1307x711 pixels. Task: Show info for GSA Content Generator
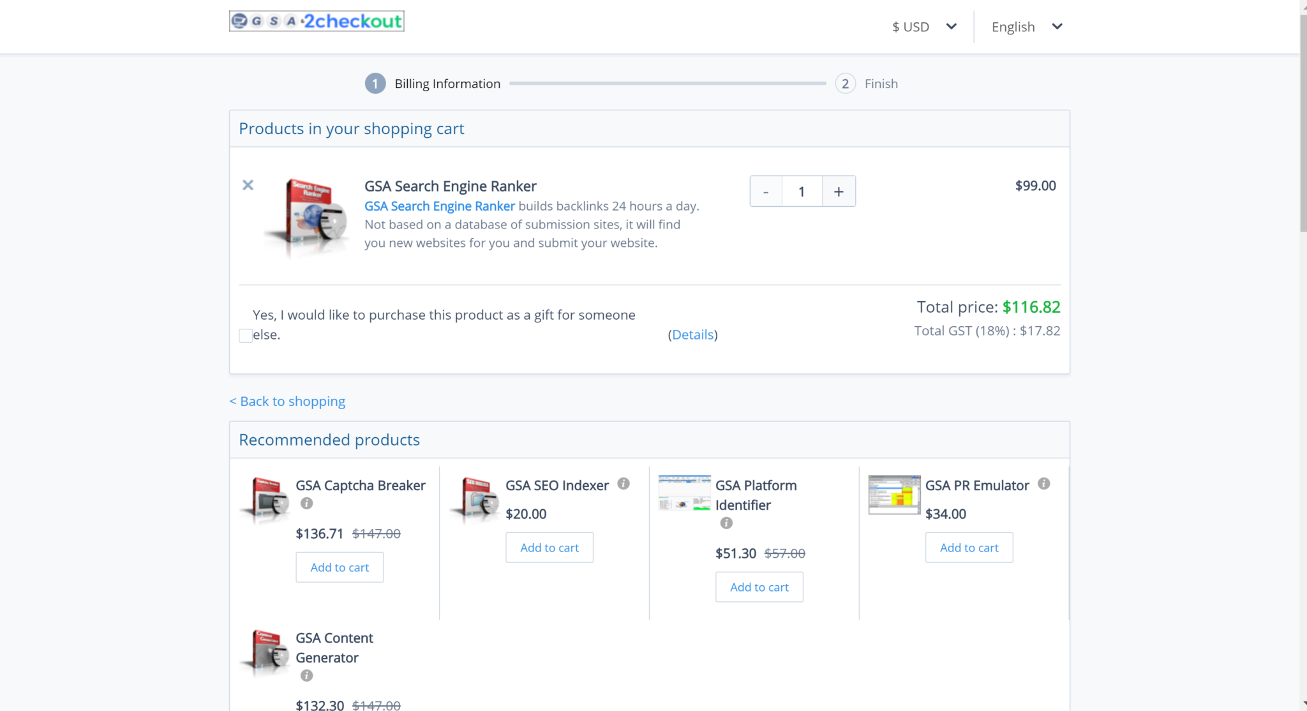pyautogui.click(x=307, y=675)
